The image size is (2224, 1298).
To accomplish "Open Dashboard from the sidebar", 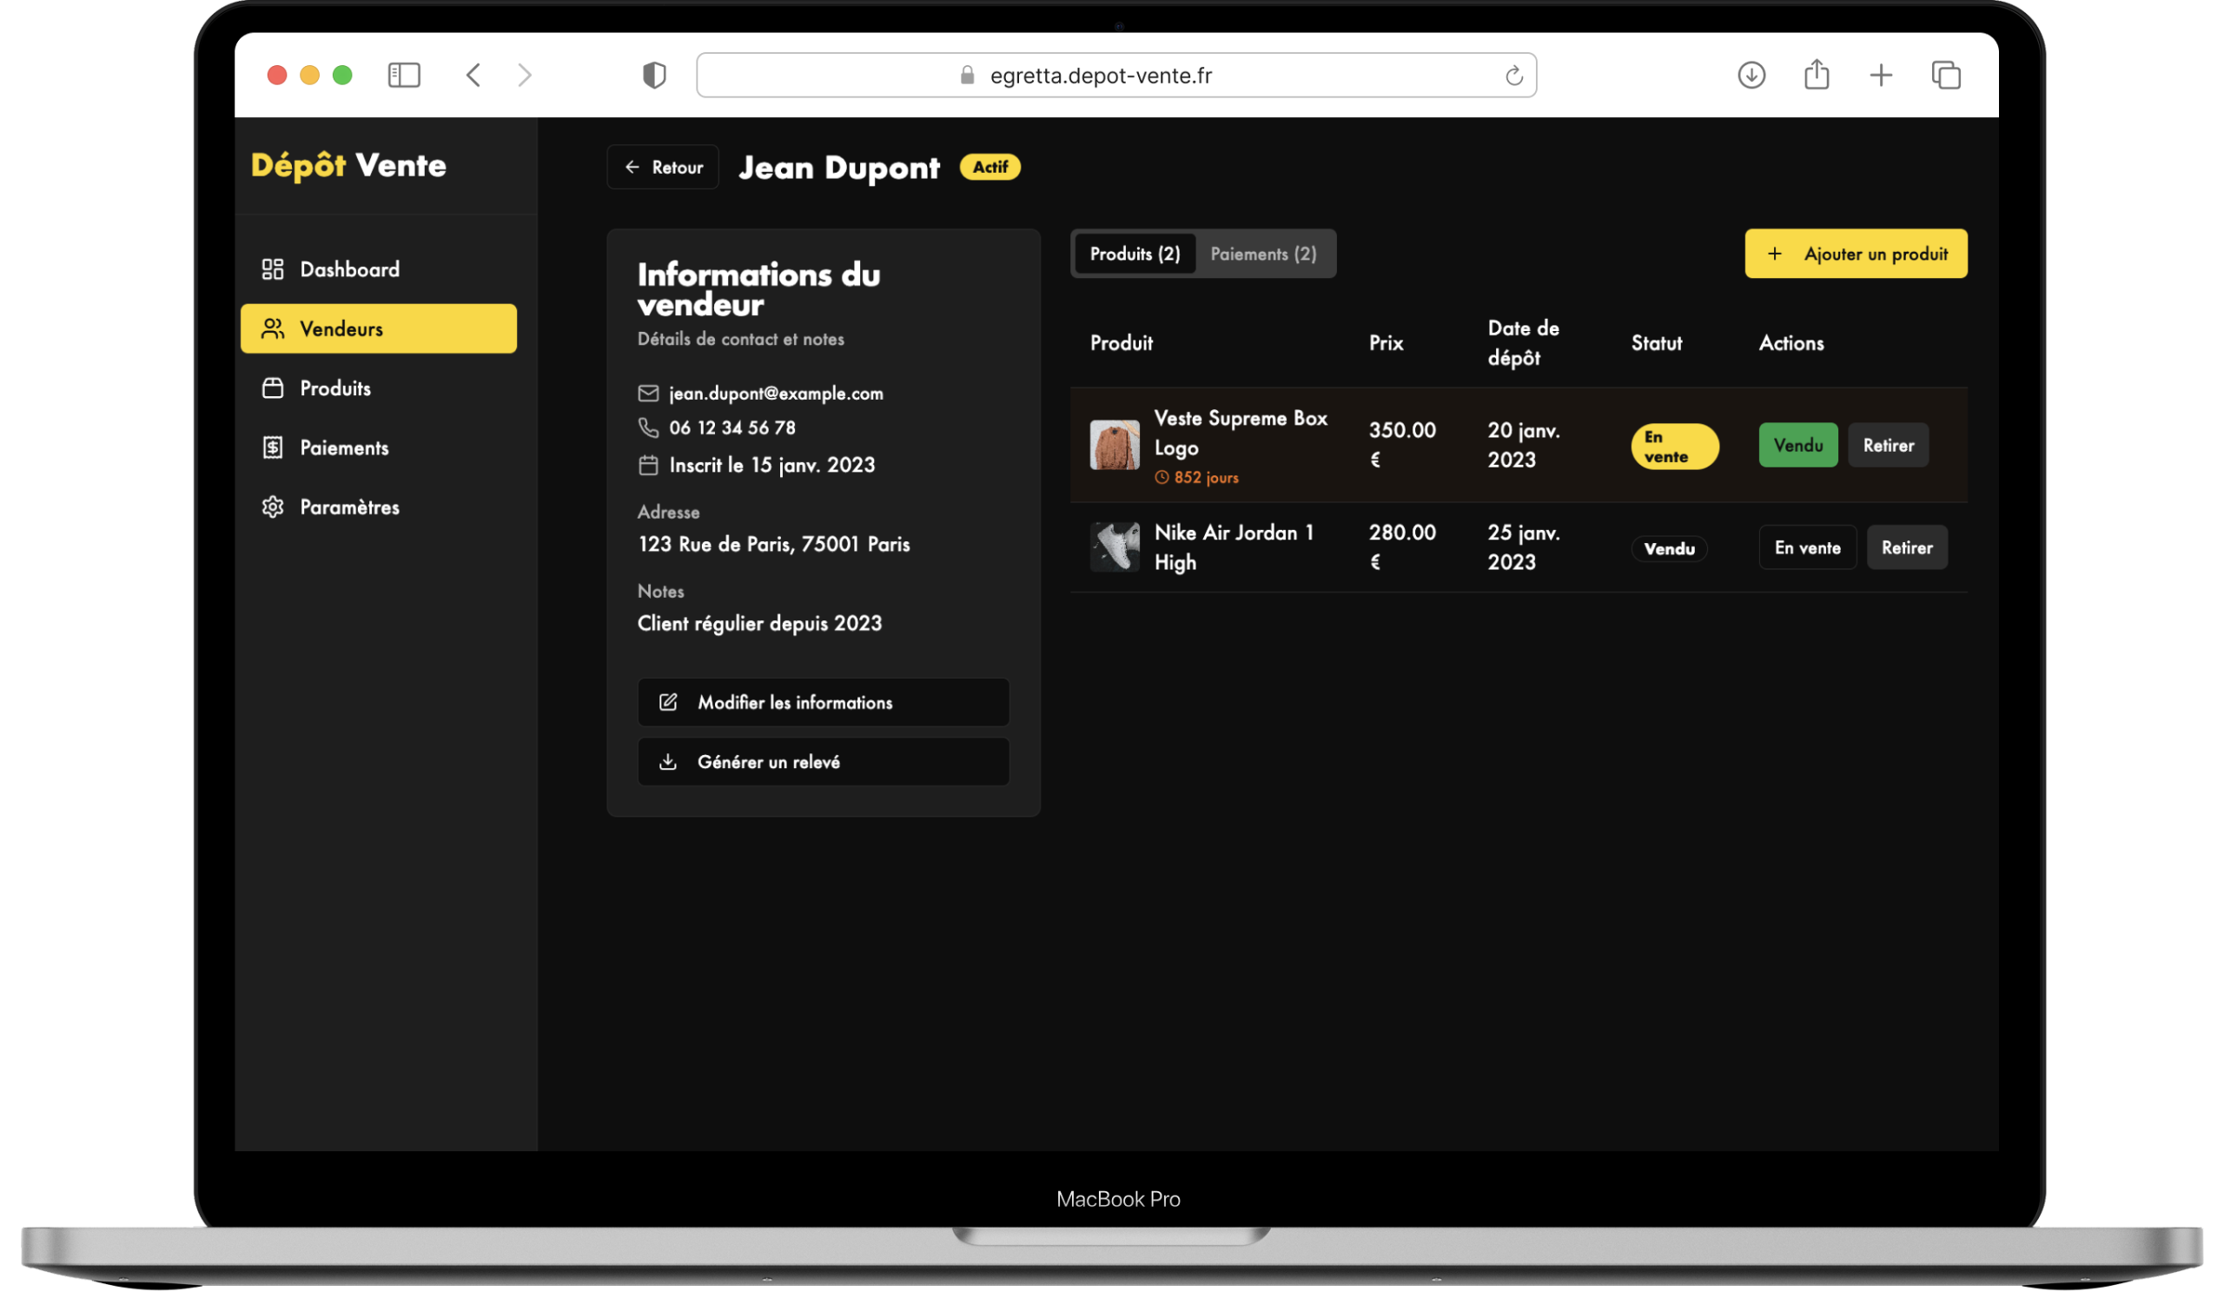I will 348,269.
